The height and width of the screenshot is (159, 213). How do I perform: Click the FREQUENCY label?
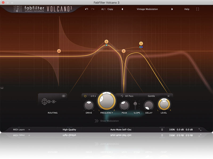(x=107, y=113)
